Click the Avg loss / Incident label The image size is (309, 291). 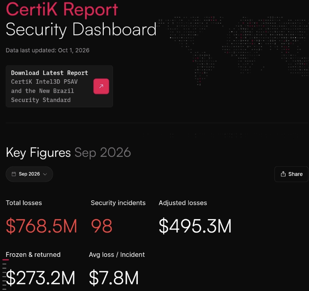[117, 254]
